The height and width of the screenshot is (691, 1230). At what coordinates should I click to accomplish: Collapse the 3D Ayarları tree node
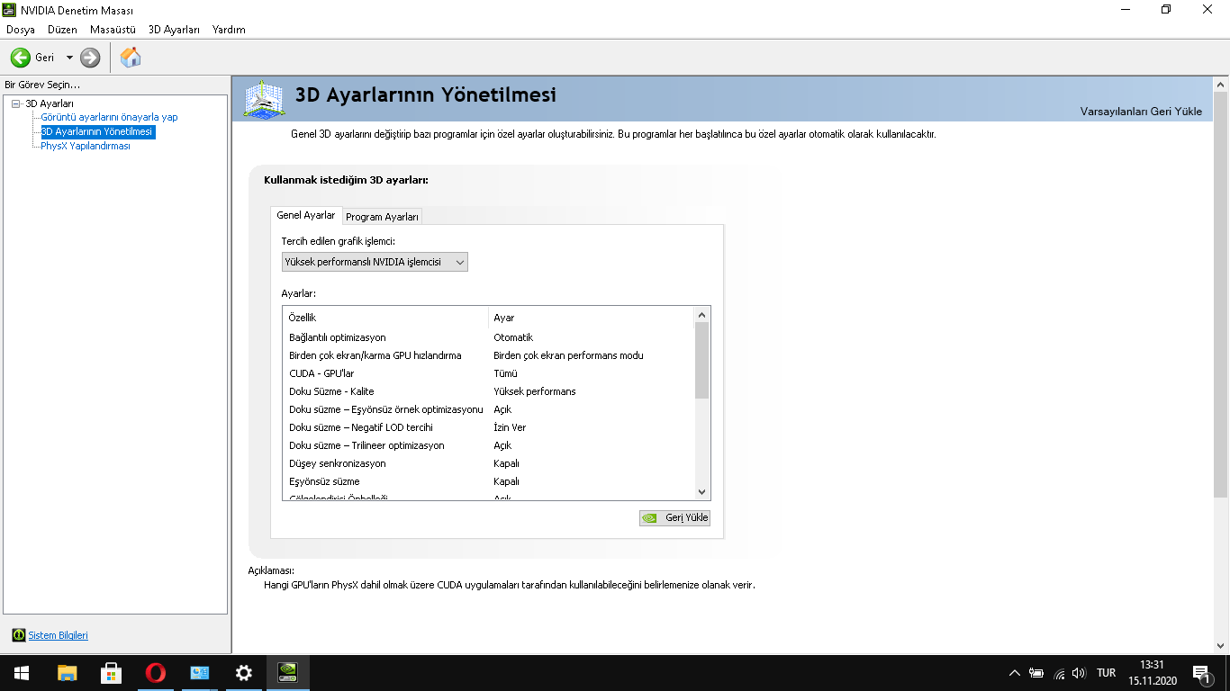15,103
